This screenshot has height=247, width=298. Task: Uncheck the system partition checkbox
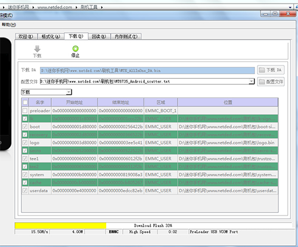(25, 174)
